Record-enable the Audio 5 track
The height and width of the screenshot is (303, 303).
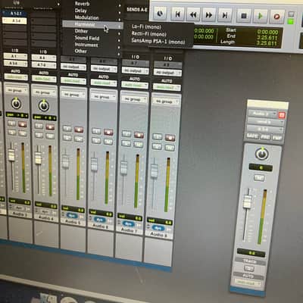coord(79,130)
